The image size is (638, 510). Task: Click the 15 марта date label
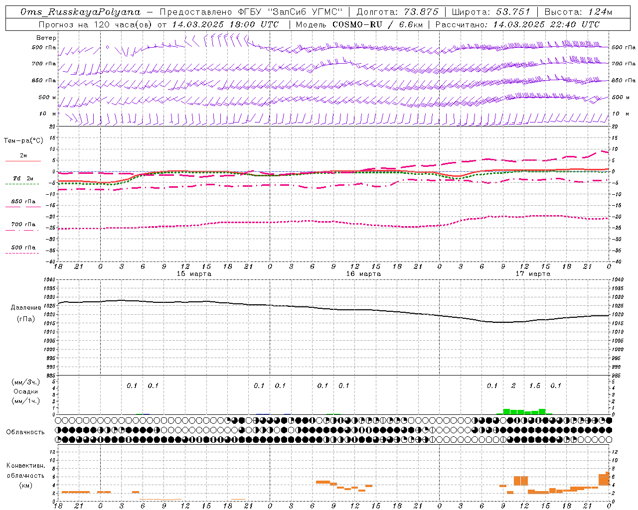[194, 274]
